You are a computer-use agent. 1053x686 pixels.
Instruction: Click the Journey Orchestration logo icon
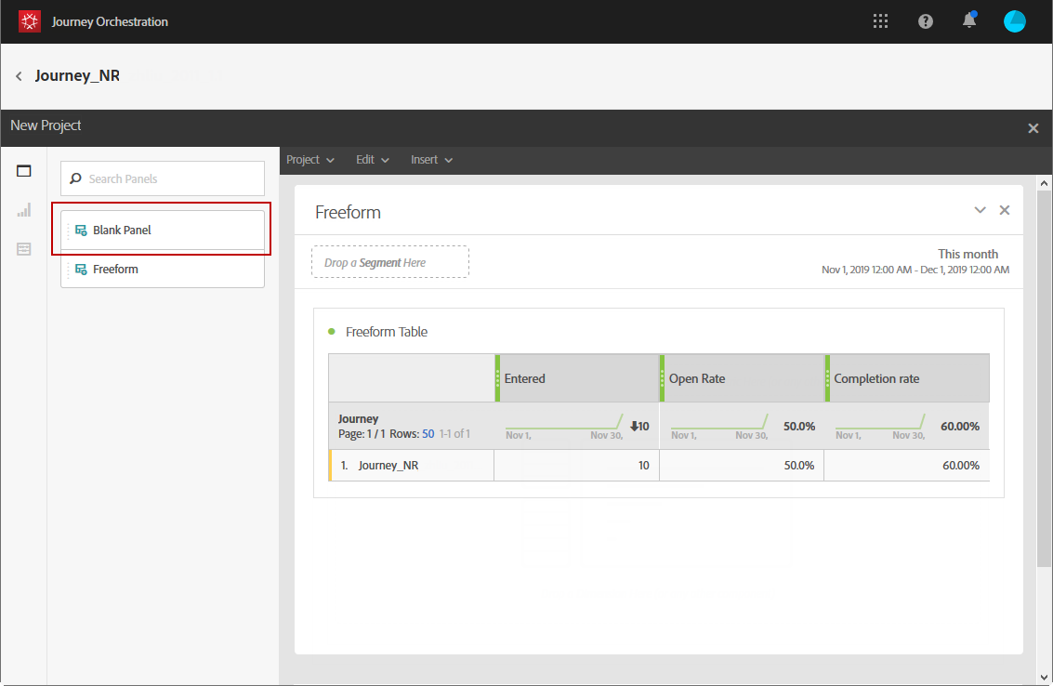point(30,21)
